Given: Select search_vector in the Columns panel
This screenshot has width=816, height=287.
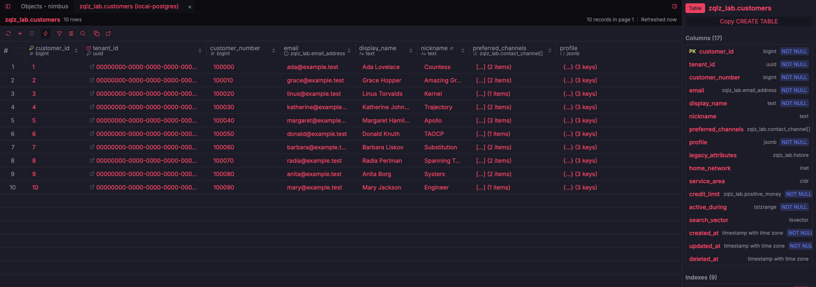Looking at the screenshot, I should tap(749, 220).
